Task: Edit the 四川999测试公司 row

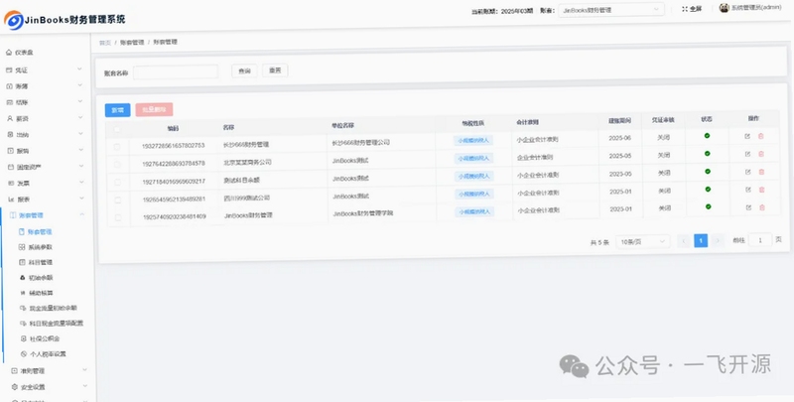Action: pos(748,190)
